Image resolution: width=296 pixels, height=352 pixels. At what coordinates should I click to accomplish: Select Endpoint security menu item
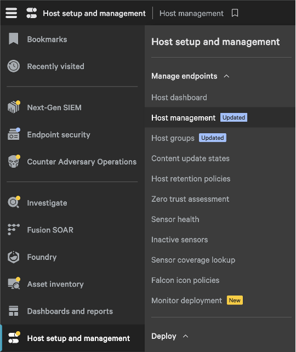click(x=59, y=134)
